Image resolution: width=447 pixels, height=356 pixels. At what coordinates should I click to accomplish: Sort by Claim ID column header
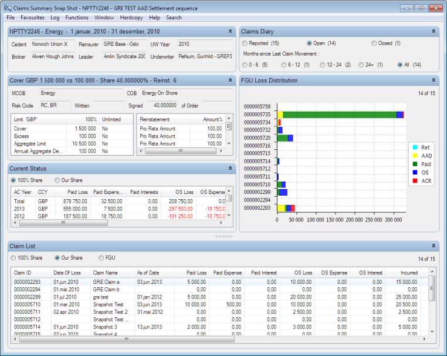tap(31, 273)
